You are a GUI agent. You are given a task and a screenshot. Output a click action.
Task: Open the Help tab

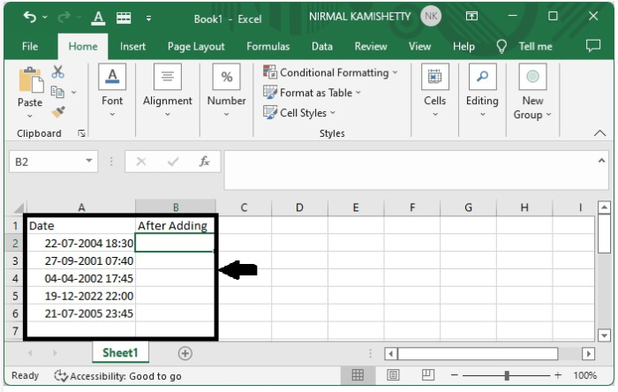point(463,47)
